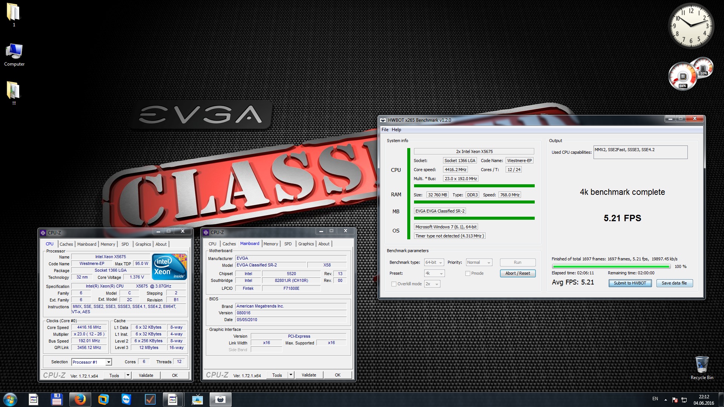724x407 pixels.
Task: Click the EVGA Classified SR-2 model field
Action: (271, 265)
